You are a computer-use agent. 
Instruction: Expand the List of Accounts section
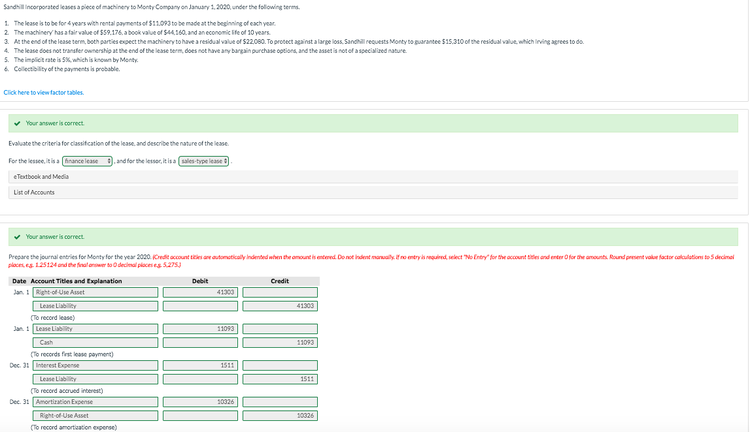tap(373, 193)
